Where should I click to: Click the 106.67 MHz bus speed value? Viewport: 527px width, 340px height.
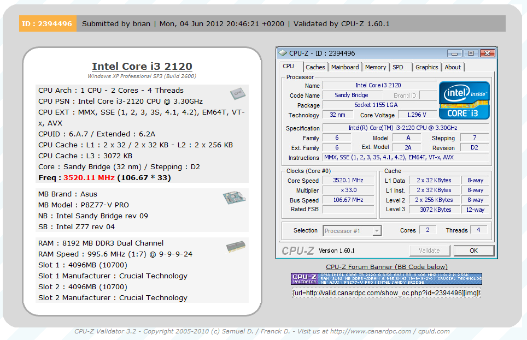(348, 200)
